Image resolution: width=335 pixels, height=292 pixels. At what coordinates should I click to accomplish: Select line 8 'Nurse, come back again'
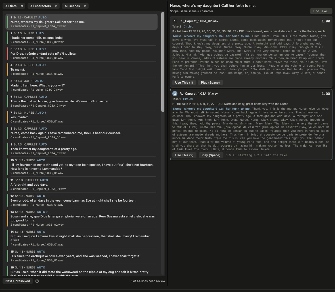coord(81,133)
